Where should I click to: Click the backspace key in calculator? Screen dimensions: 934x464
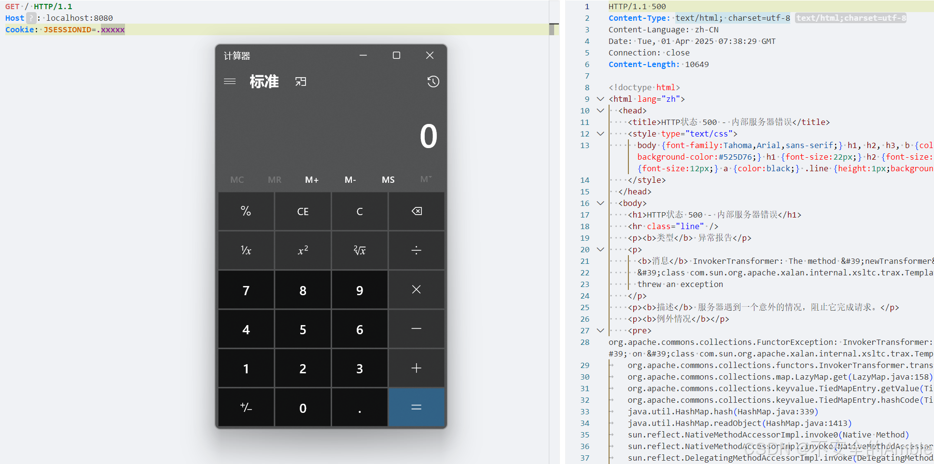pos(417,211)
